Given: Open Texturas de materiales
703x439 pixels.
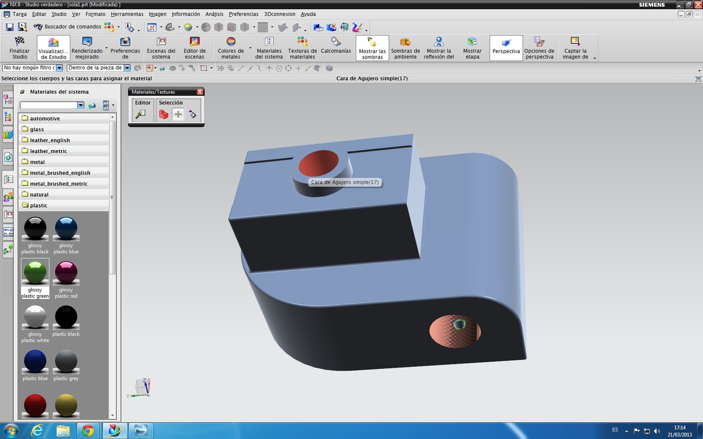Looking at the screenshot, I should tap(302, 48).
